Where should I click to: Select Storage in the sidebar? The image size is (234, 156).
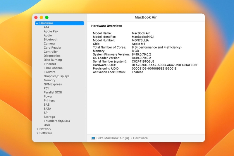point(49,117)
